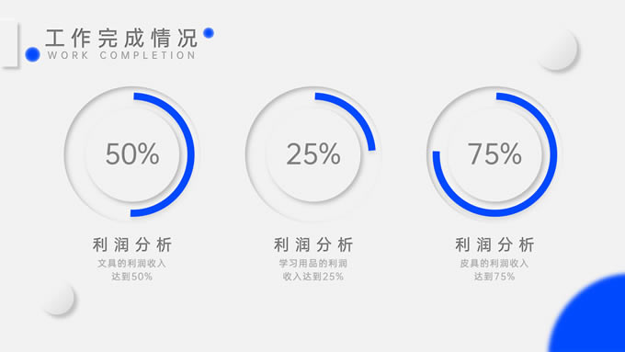Click the WORK COMPLETION subtitle

[121, 55]
